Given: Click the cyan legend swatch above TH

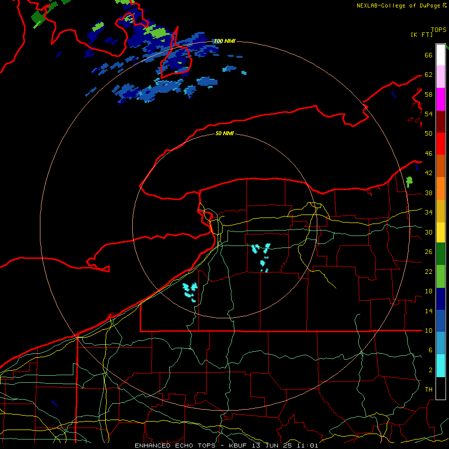Looking at the screenshot, I should [441, 366].
